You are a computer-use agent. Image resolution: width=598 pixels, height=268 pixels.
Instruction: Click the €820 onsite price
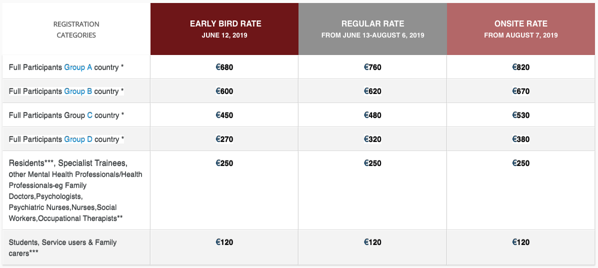click(x=521, y=67)
